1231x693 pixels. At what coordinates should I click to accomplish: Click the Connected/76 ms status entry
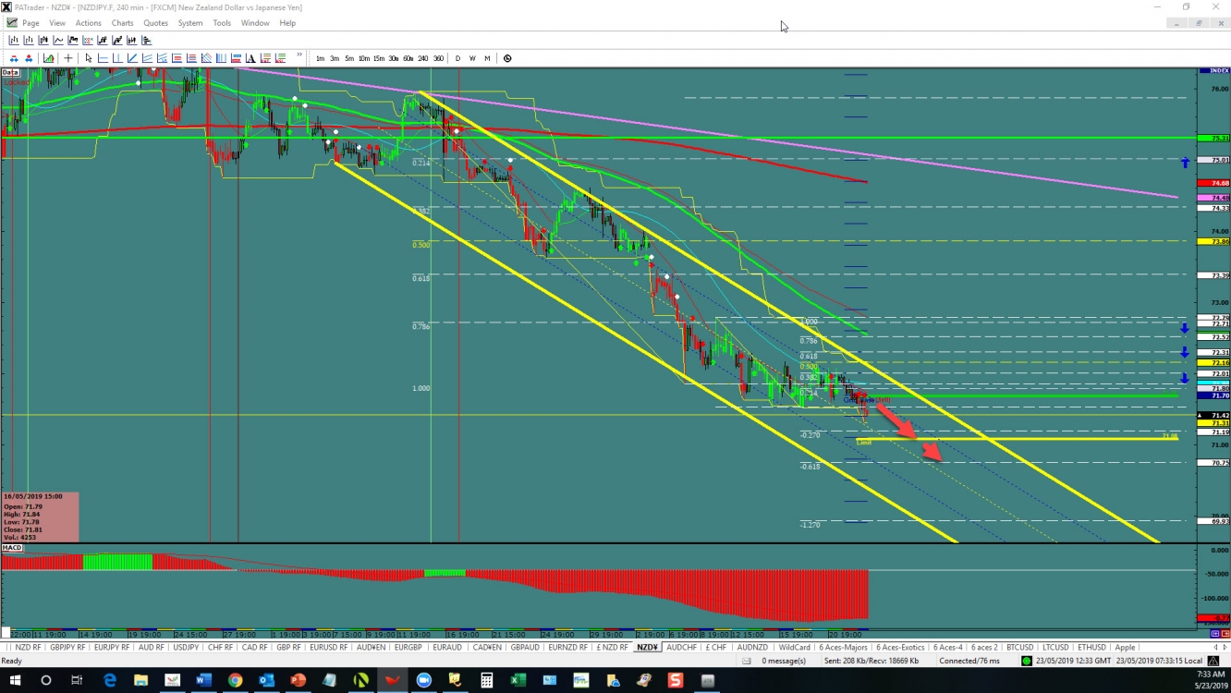969,661
